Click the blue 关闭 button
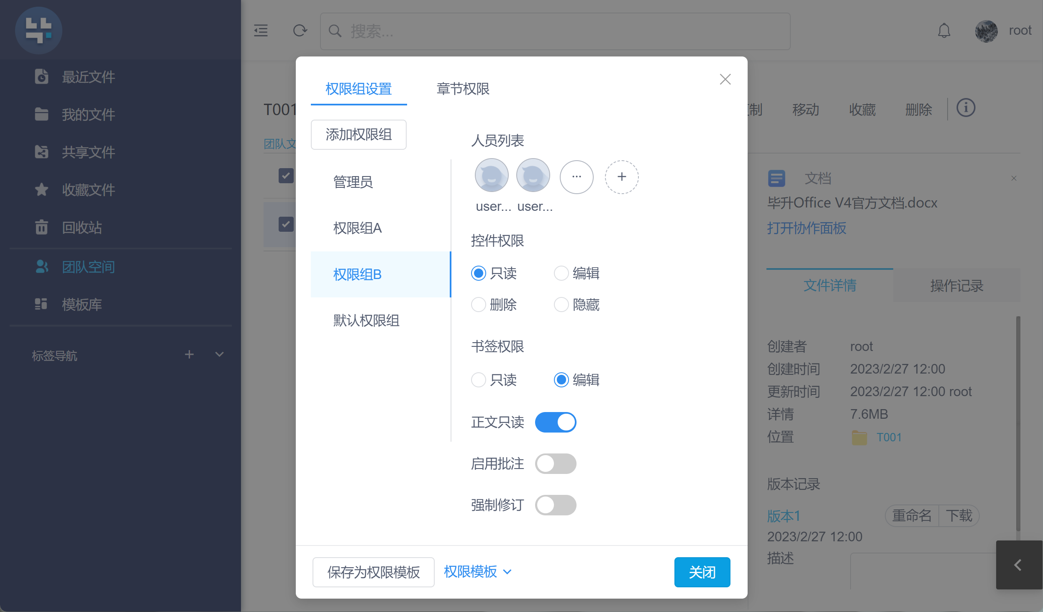 (702, 572)
